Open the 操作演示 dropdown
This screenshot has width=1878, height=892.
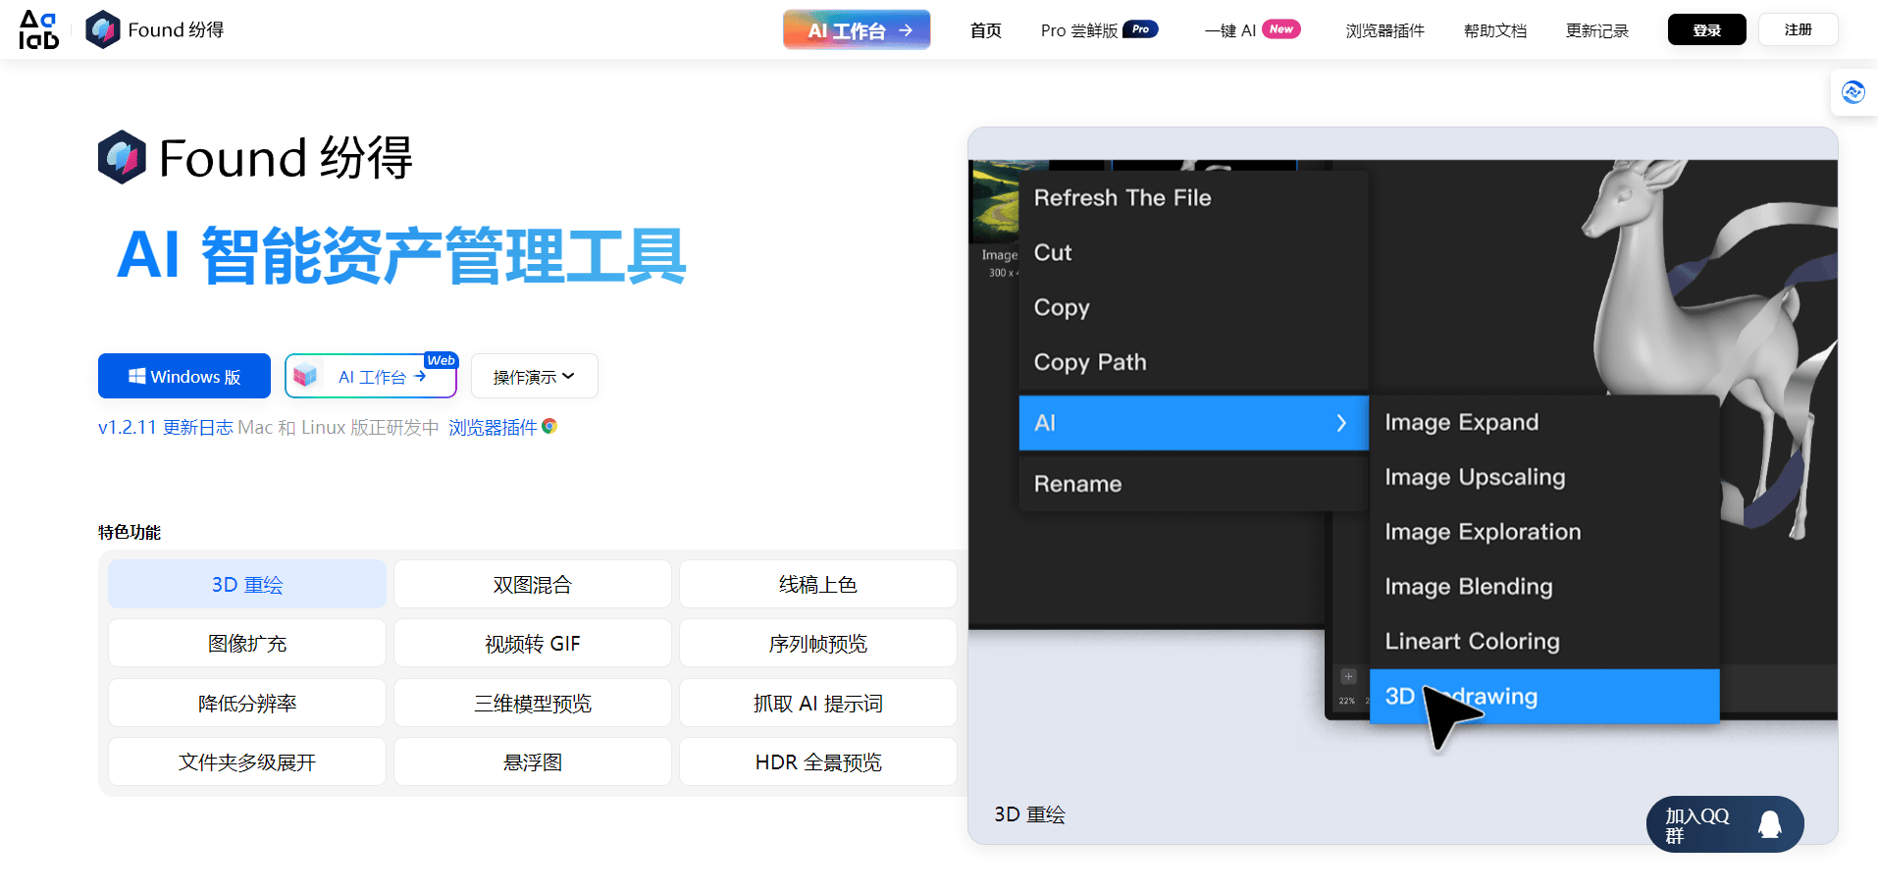[533, 376]
